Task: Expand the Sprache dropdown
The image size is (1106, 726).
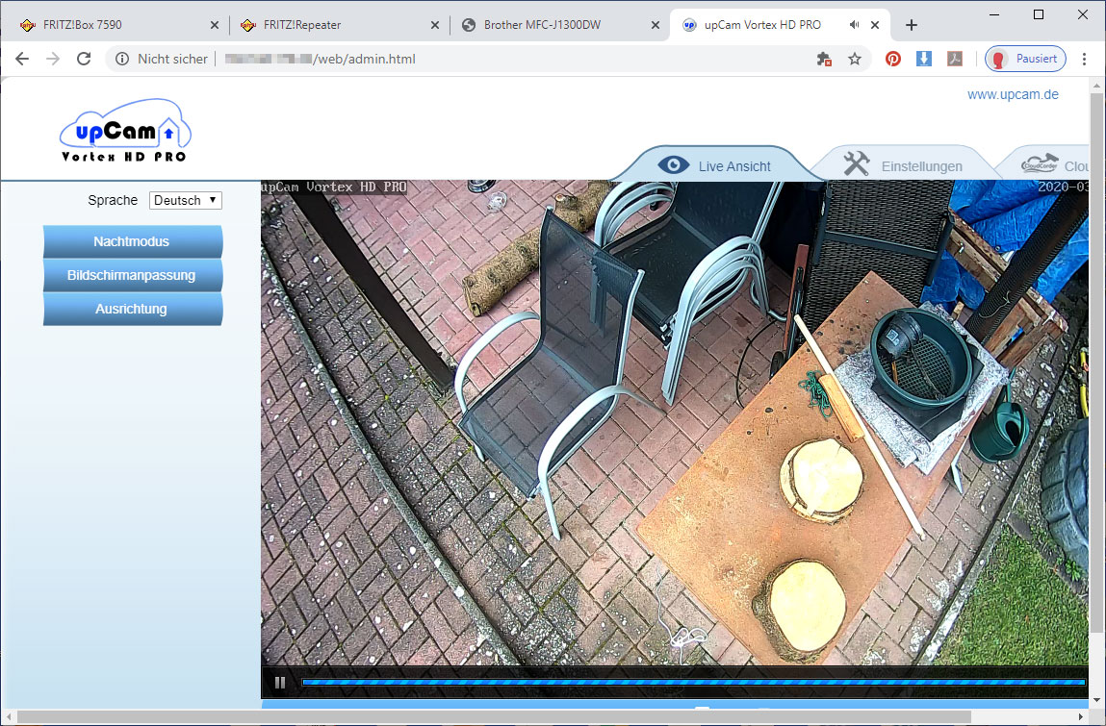Action: tap(186, 200)
